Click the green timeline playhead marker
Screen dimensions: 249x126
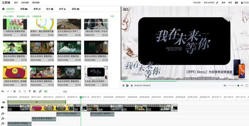pos(81,97)
